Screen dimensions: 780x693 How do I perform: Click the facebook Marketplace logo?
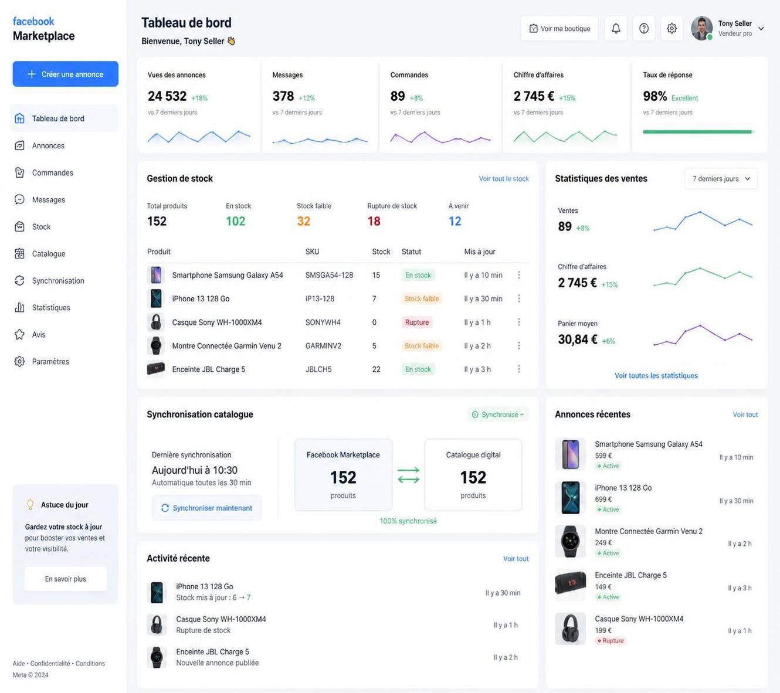43,29
